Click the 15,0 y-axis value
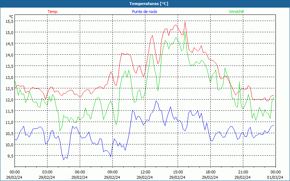This screenshot has width=290, height=181. [10, 33]
